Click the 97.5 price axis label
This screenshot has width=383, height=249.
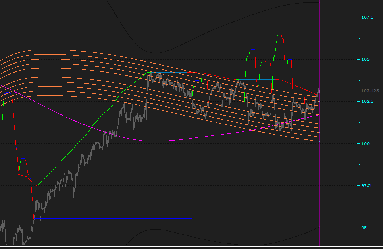[366, 186]
